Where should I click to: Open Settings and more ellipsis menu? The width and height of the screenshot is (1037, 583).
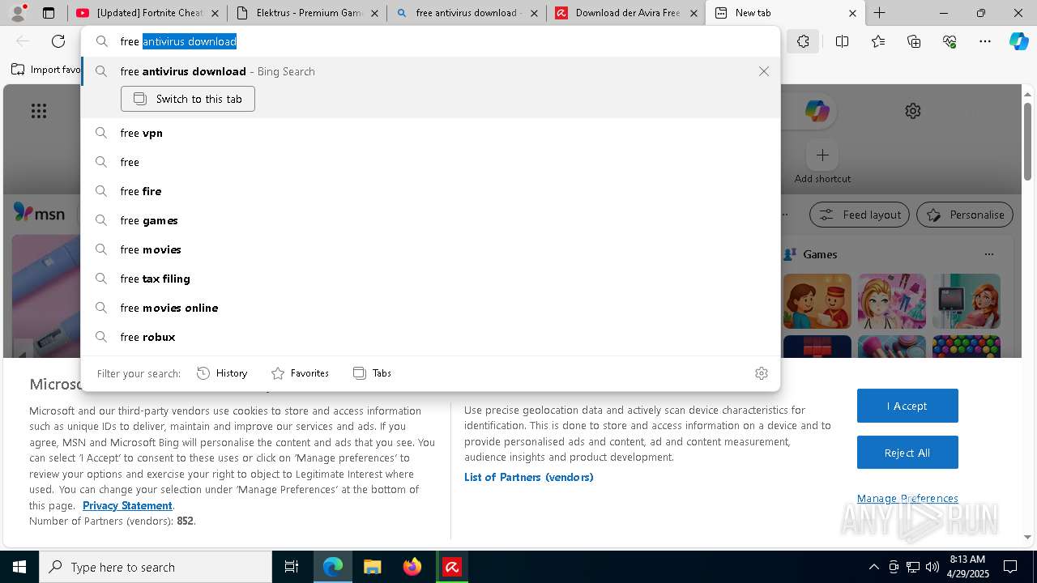point(985,41)
